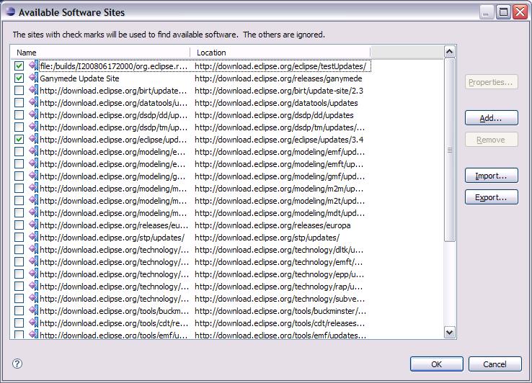Click the icon of the tools/buckminster site

pyautogui.click(x=34, y=310)
